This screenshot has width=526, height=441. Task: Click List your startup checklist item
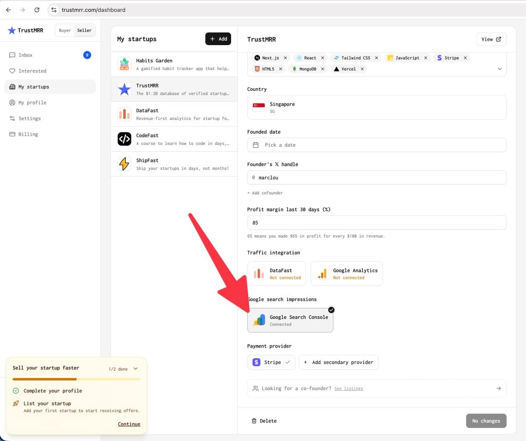tap(76, 407)
